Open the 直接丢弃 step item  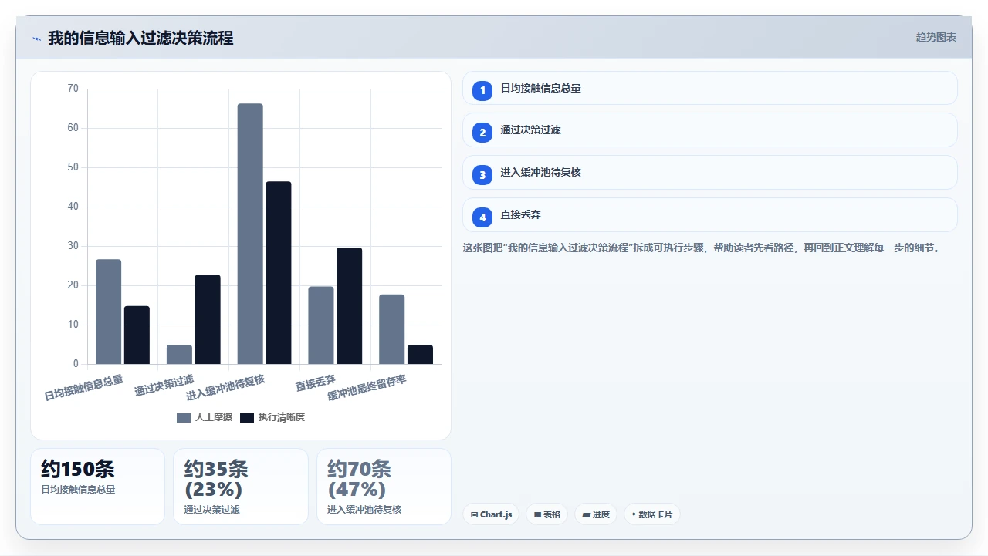[710, 215]
